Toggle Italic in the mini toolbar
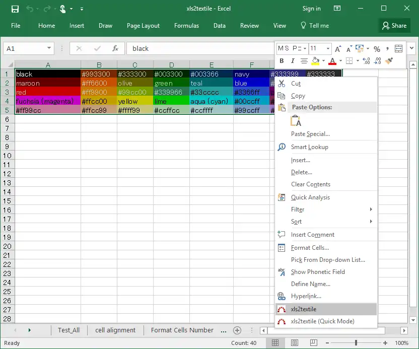The image size is (419, 349). (x=293, y=61)
